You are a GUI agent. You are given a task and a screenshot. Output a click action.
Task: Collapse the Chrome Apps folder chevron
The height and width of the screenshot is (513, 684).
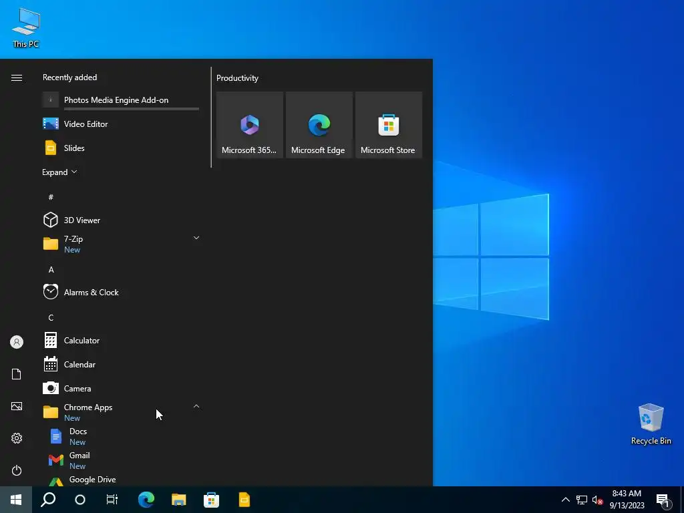pos(196,406)
